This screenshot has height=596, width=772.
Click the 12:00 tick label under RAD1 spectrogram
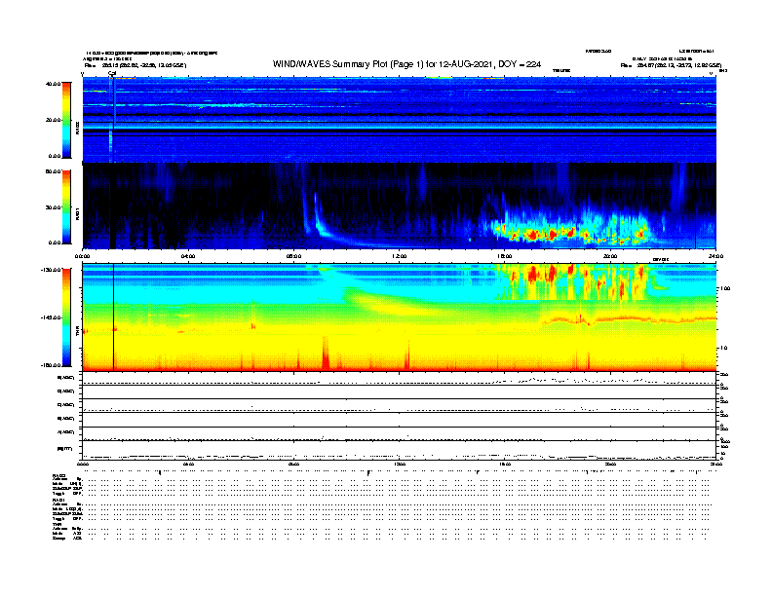pos(400,256)
